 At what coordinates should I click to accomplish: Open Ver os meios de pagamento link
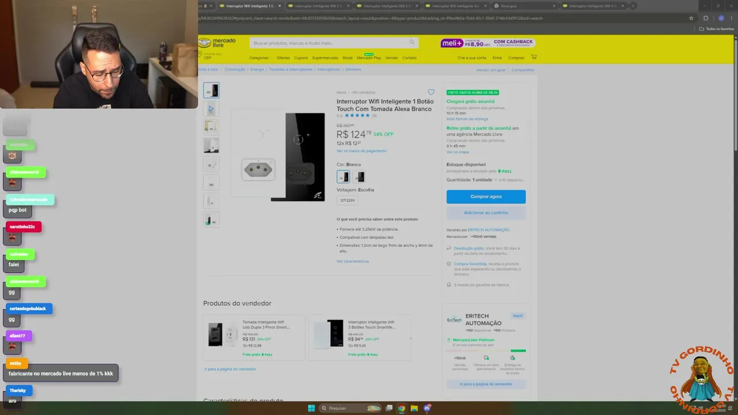coord(362,151)
